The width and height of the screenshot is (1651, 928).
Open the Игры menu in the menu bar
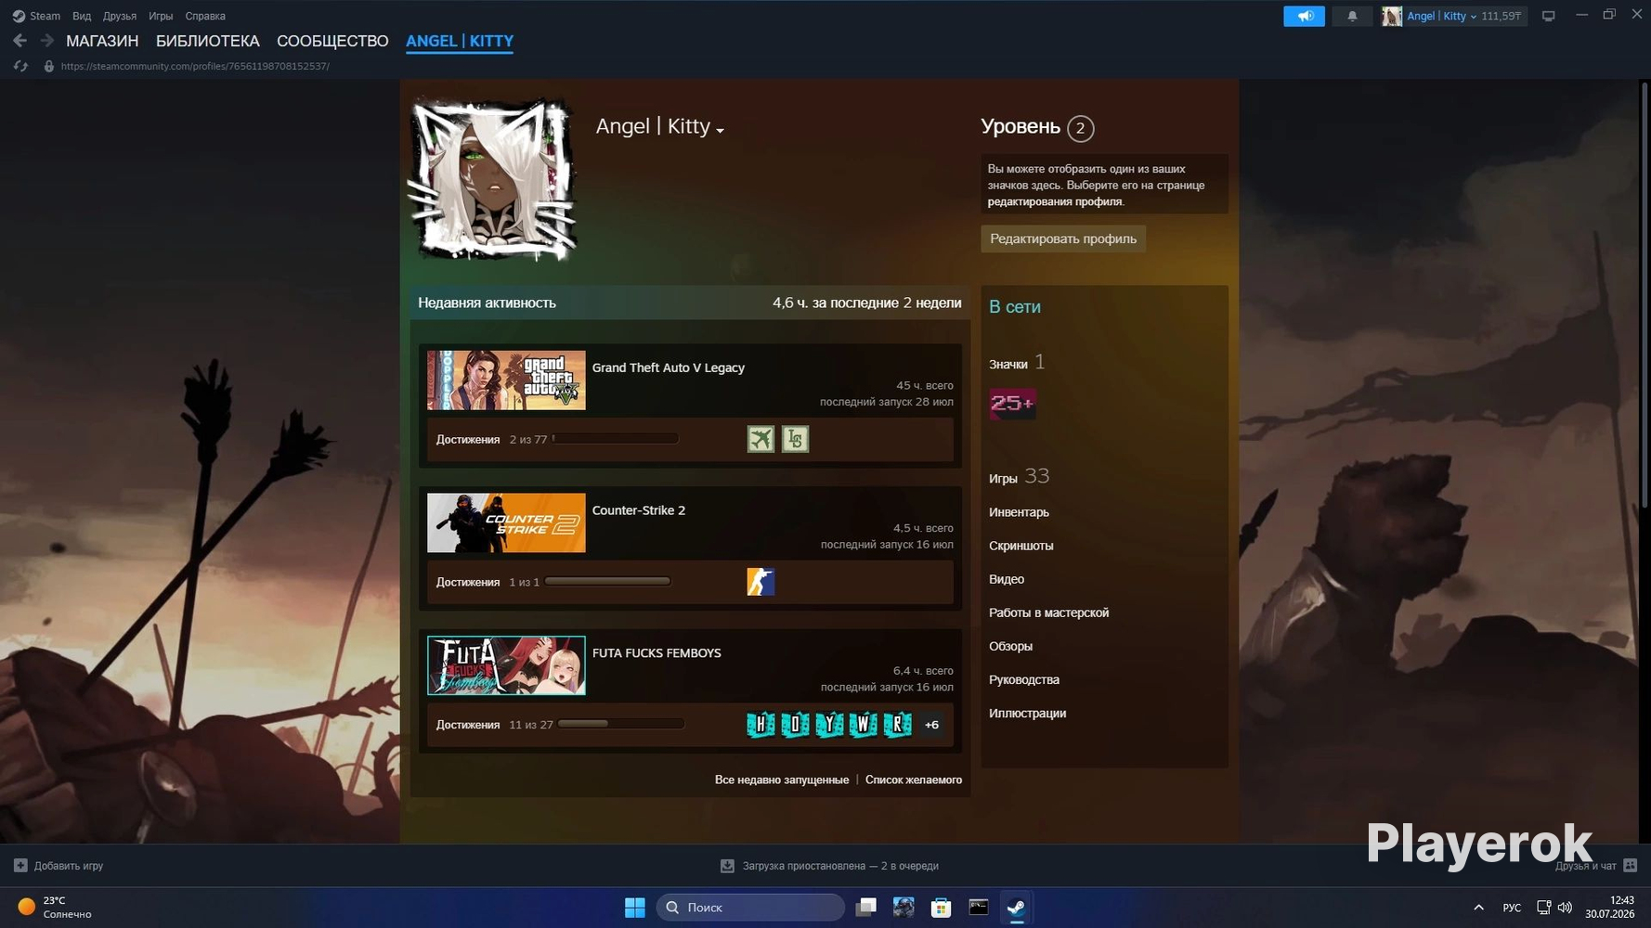[161, 16]
